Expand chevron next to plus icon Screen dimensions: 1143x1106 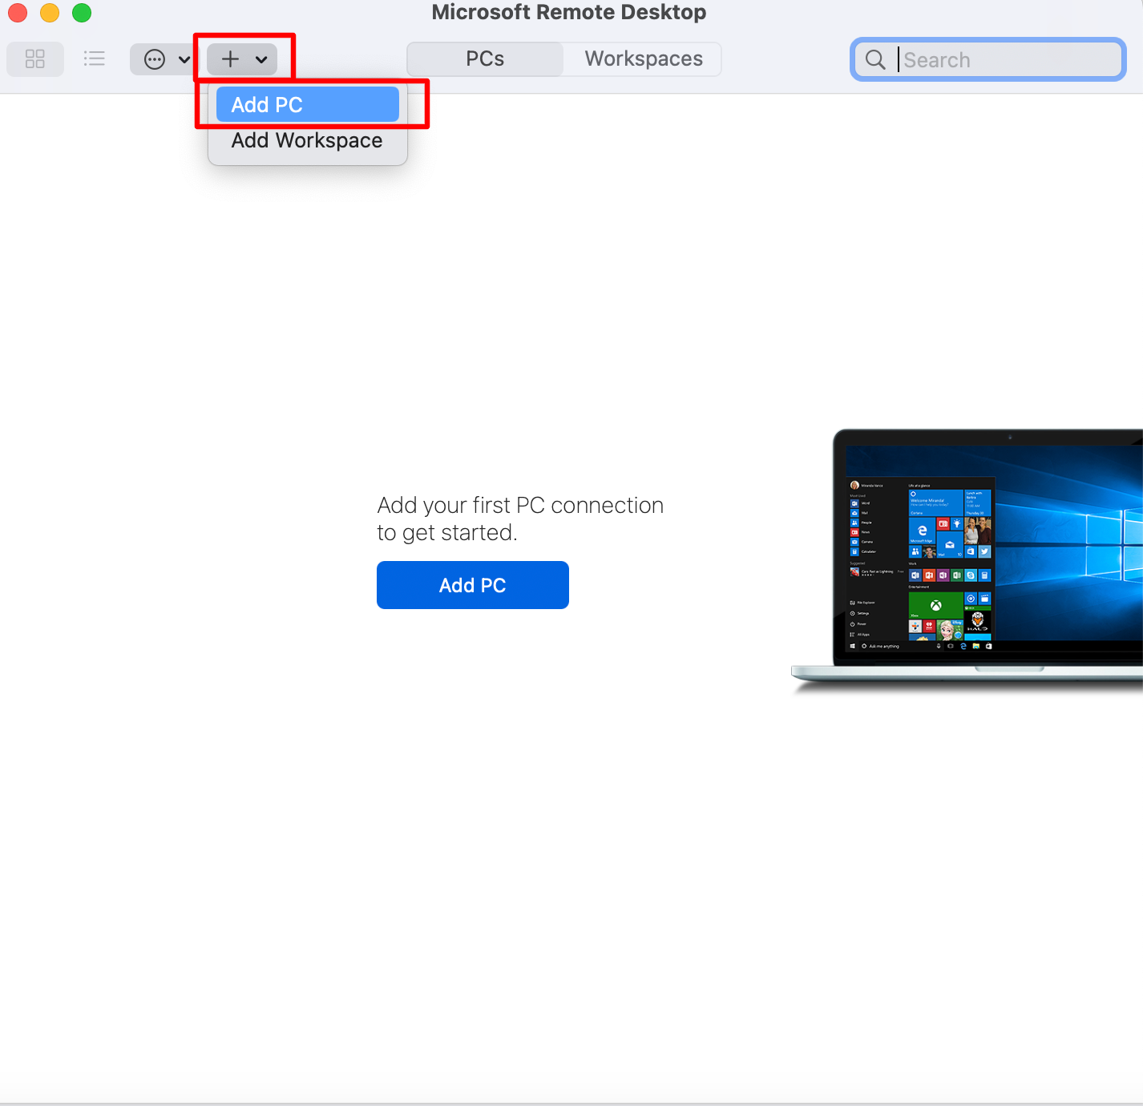(261, 59)
